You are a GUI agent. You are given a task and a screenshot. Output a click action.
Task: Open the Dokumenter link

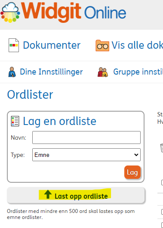(x=52, y=45)
